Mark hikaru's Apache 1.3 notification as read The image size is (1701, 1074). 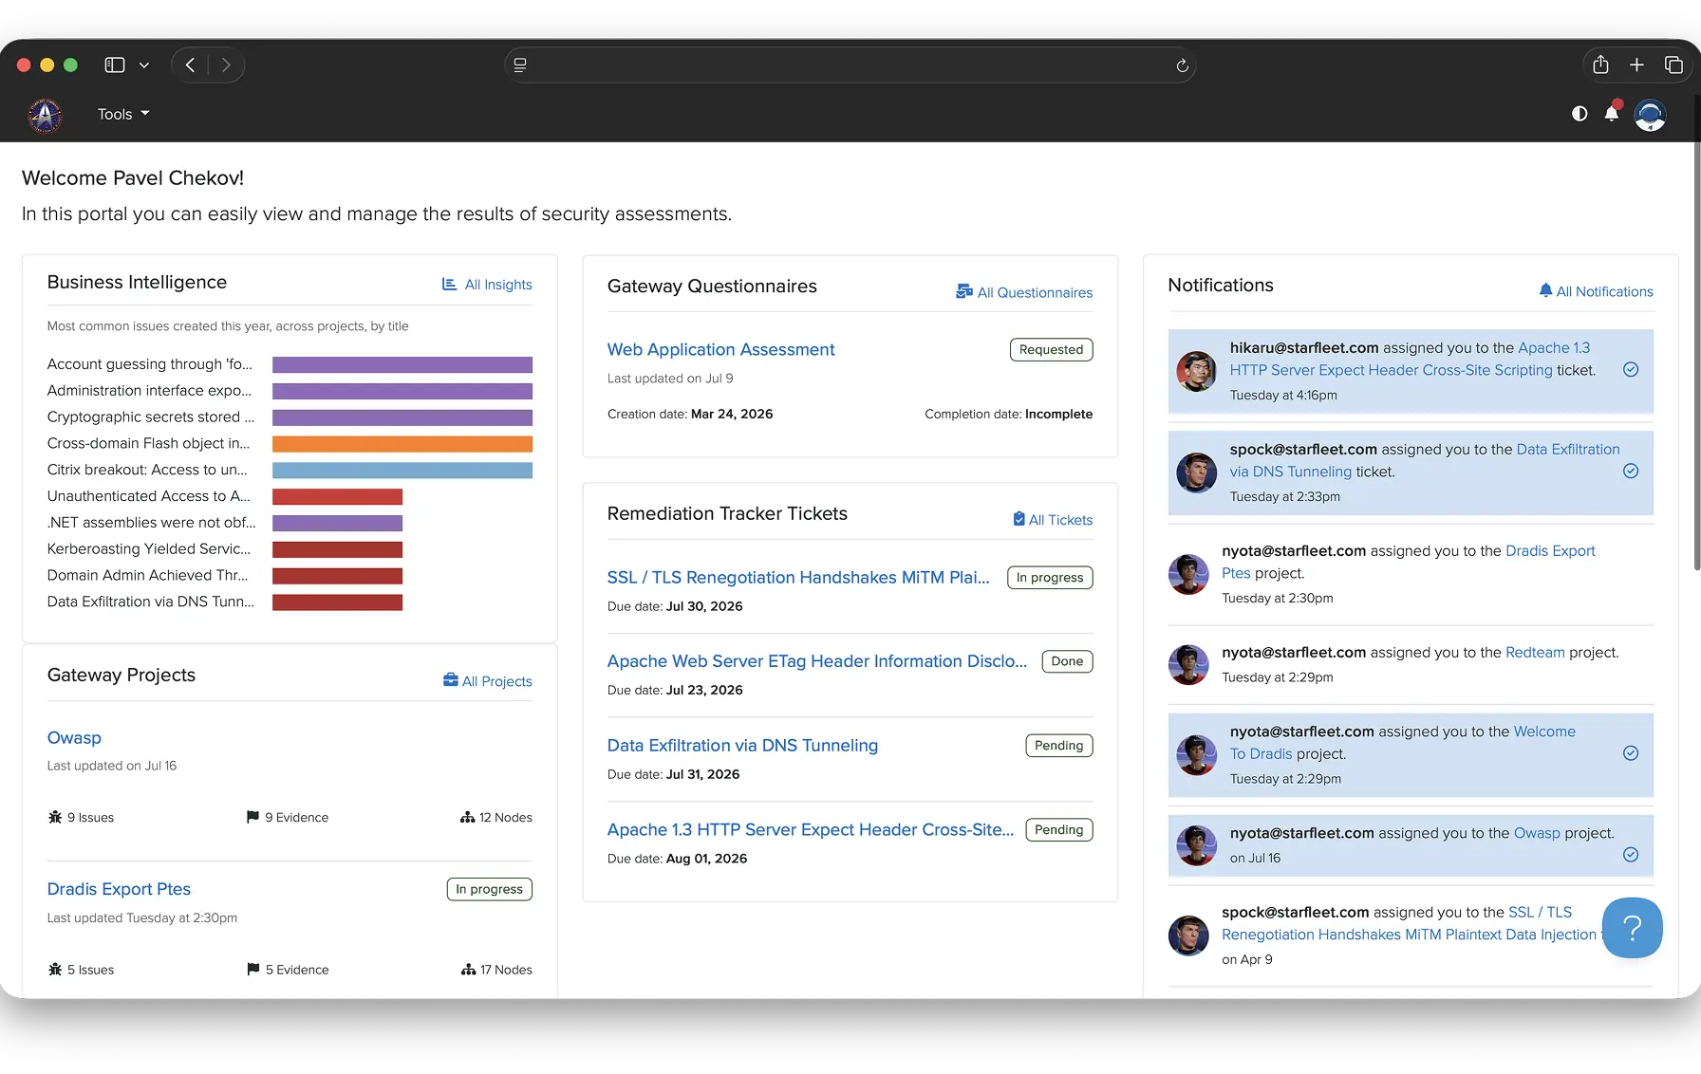1631,370
